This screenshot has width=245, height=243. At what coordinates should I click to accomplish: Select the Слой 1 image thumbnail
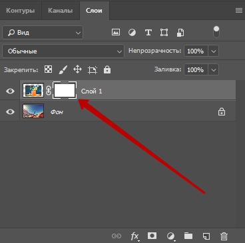[x=33, y=91]
